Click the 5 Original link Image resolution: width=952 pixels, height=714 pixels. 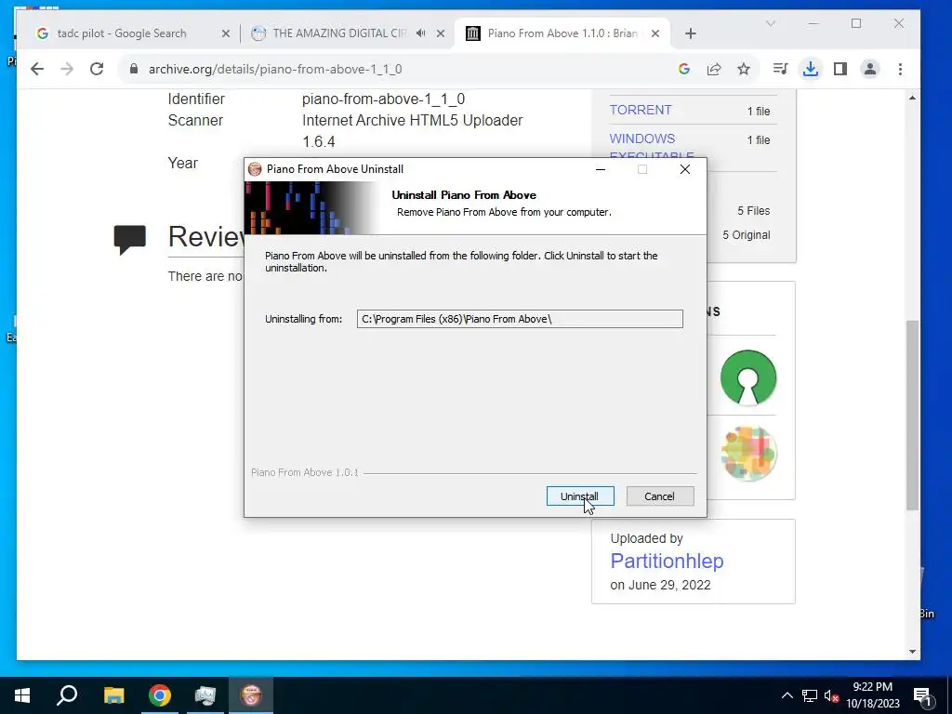click(x=747, y=235)
